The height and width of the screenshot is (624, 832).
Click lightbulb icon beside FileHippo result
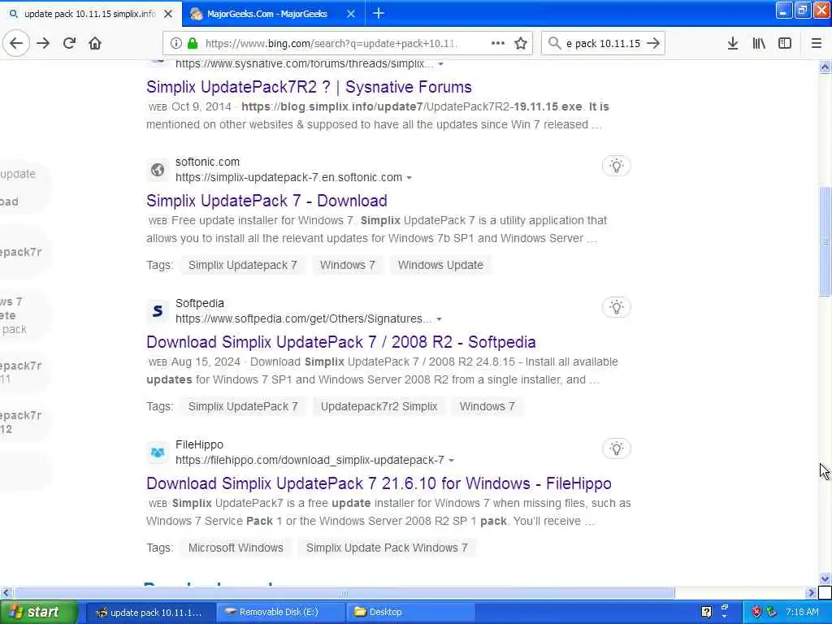coord(616,448)
